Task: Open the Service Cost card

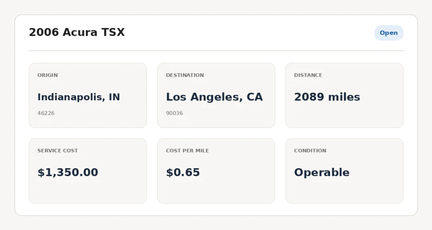Action: click(88, 171)
